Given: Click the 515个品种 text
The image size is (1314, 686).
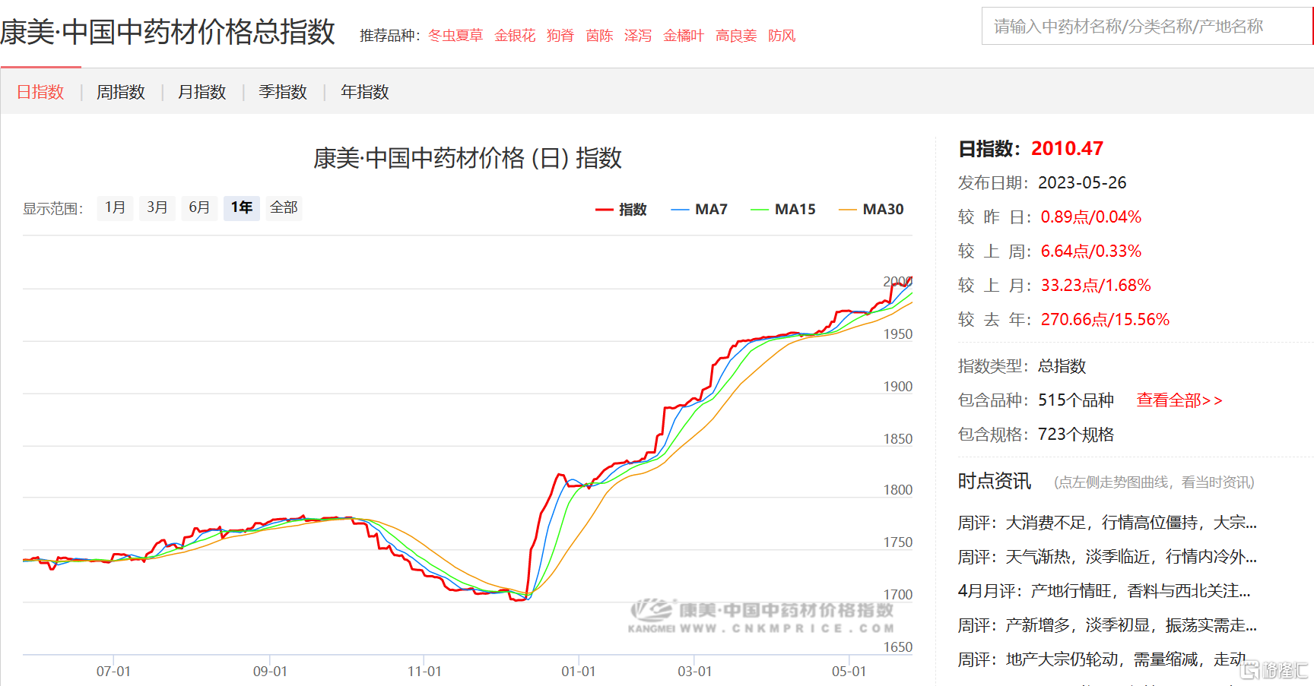Looking at the screenshot, I should (1076, 400).
